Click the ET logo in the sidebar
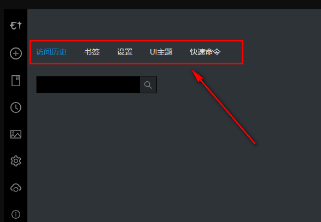This screenshot has width=321, height=222. (16, 26)
